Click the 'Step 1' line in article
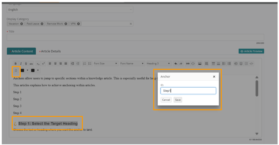 [17, 92]
